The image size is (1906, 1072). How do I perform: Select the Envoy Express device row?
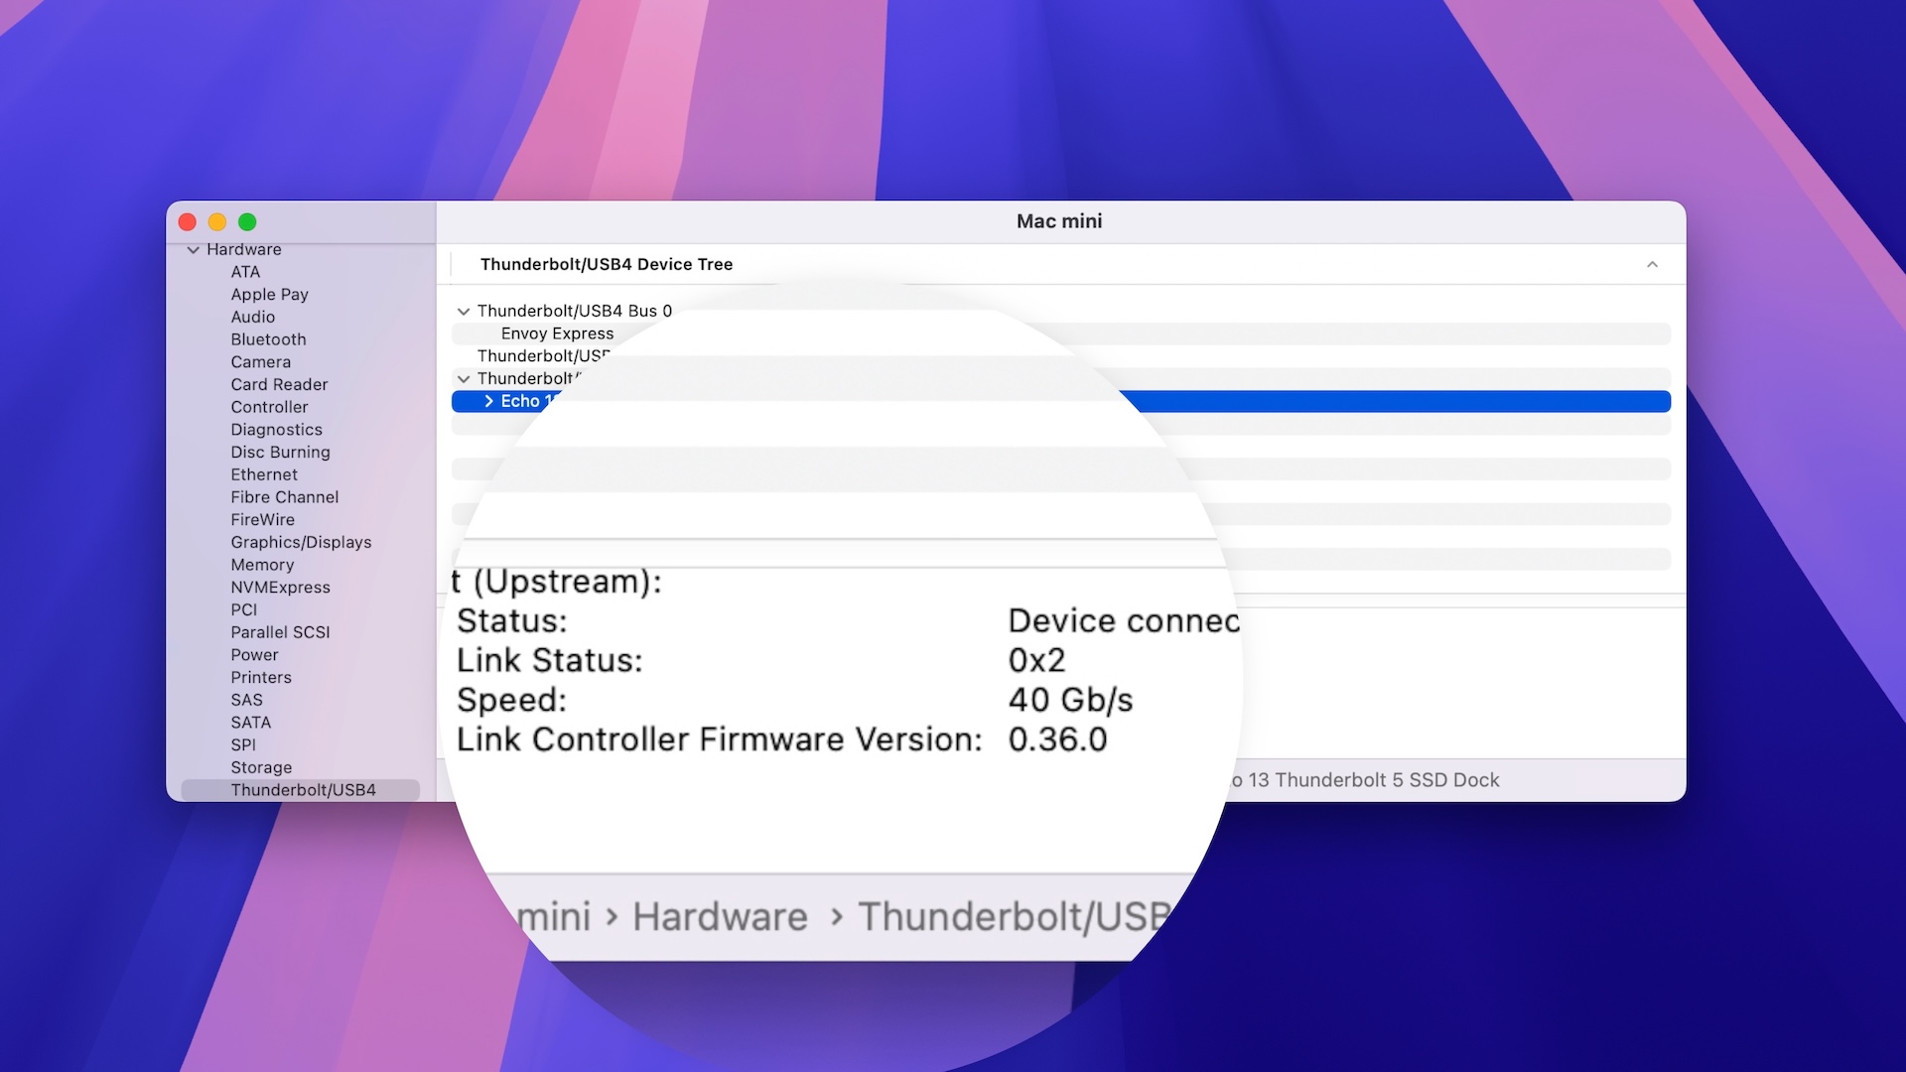[x=557, y=334]
